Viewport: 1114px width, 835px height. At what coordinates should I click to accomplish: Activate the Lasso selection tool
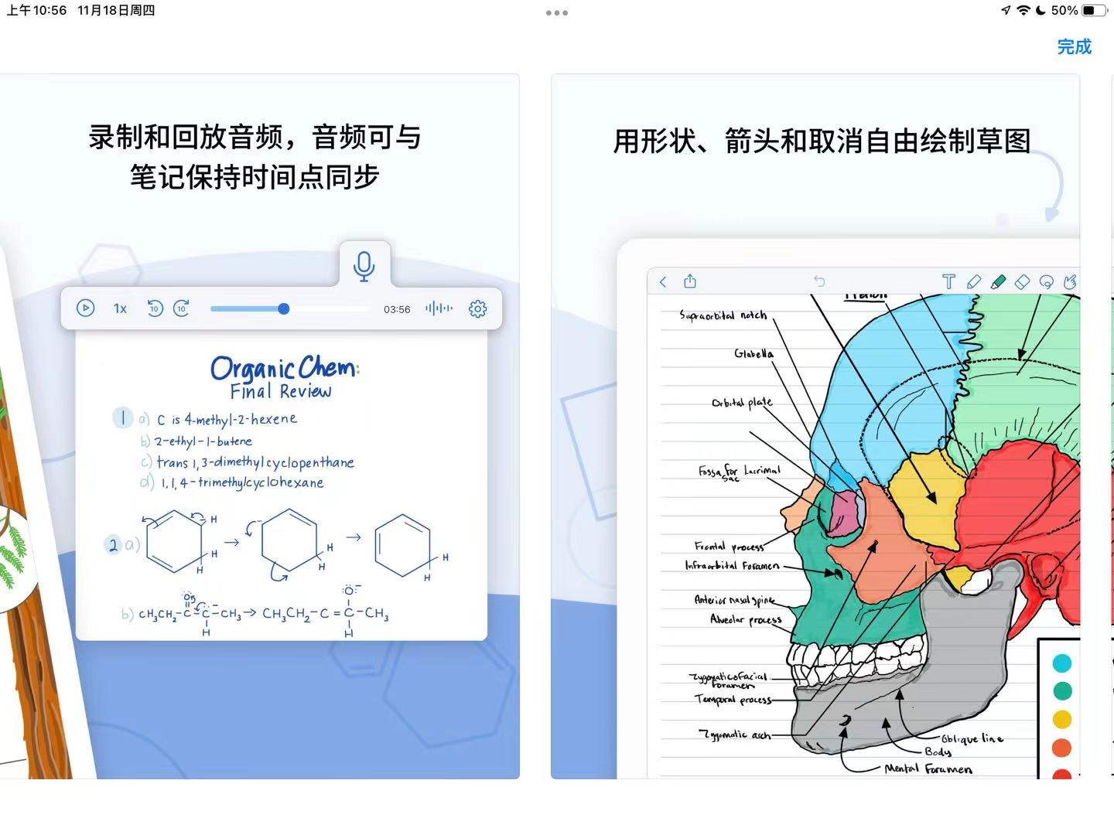(1046, 281)
